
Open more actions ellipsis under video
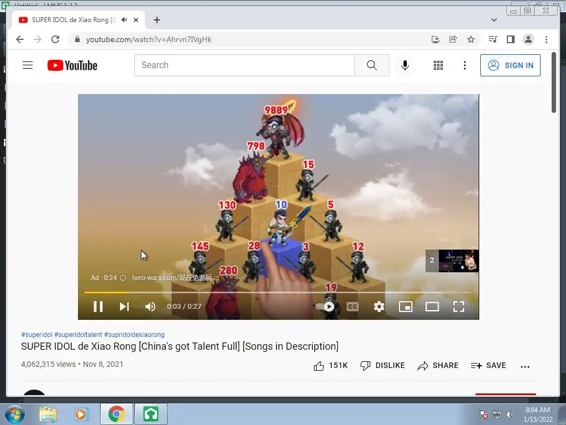pos(525,366)
